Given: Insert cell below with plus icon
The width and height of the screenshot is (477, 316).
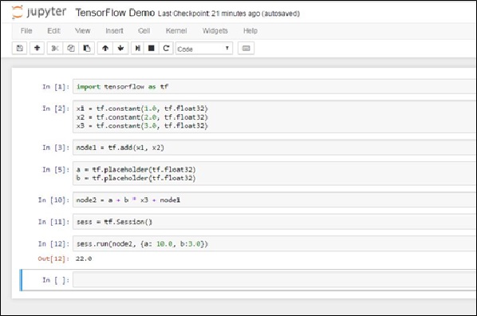Looking at the screenshot, I should point(37,48).
